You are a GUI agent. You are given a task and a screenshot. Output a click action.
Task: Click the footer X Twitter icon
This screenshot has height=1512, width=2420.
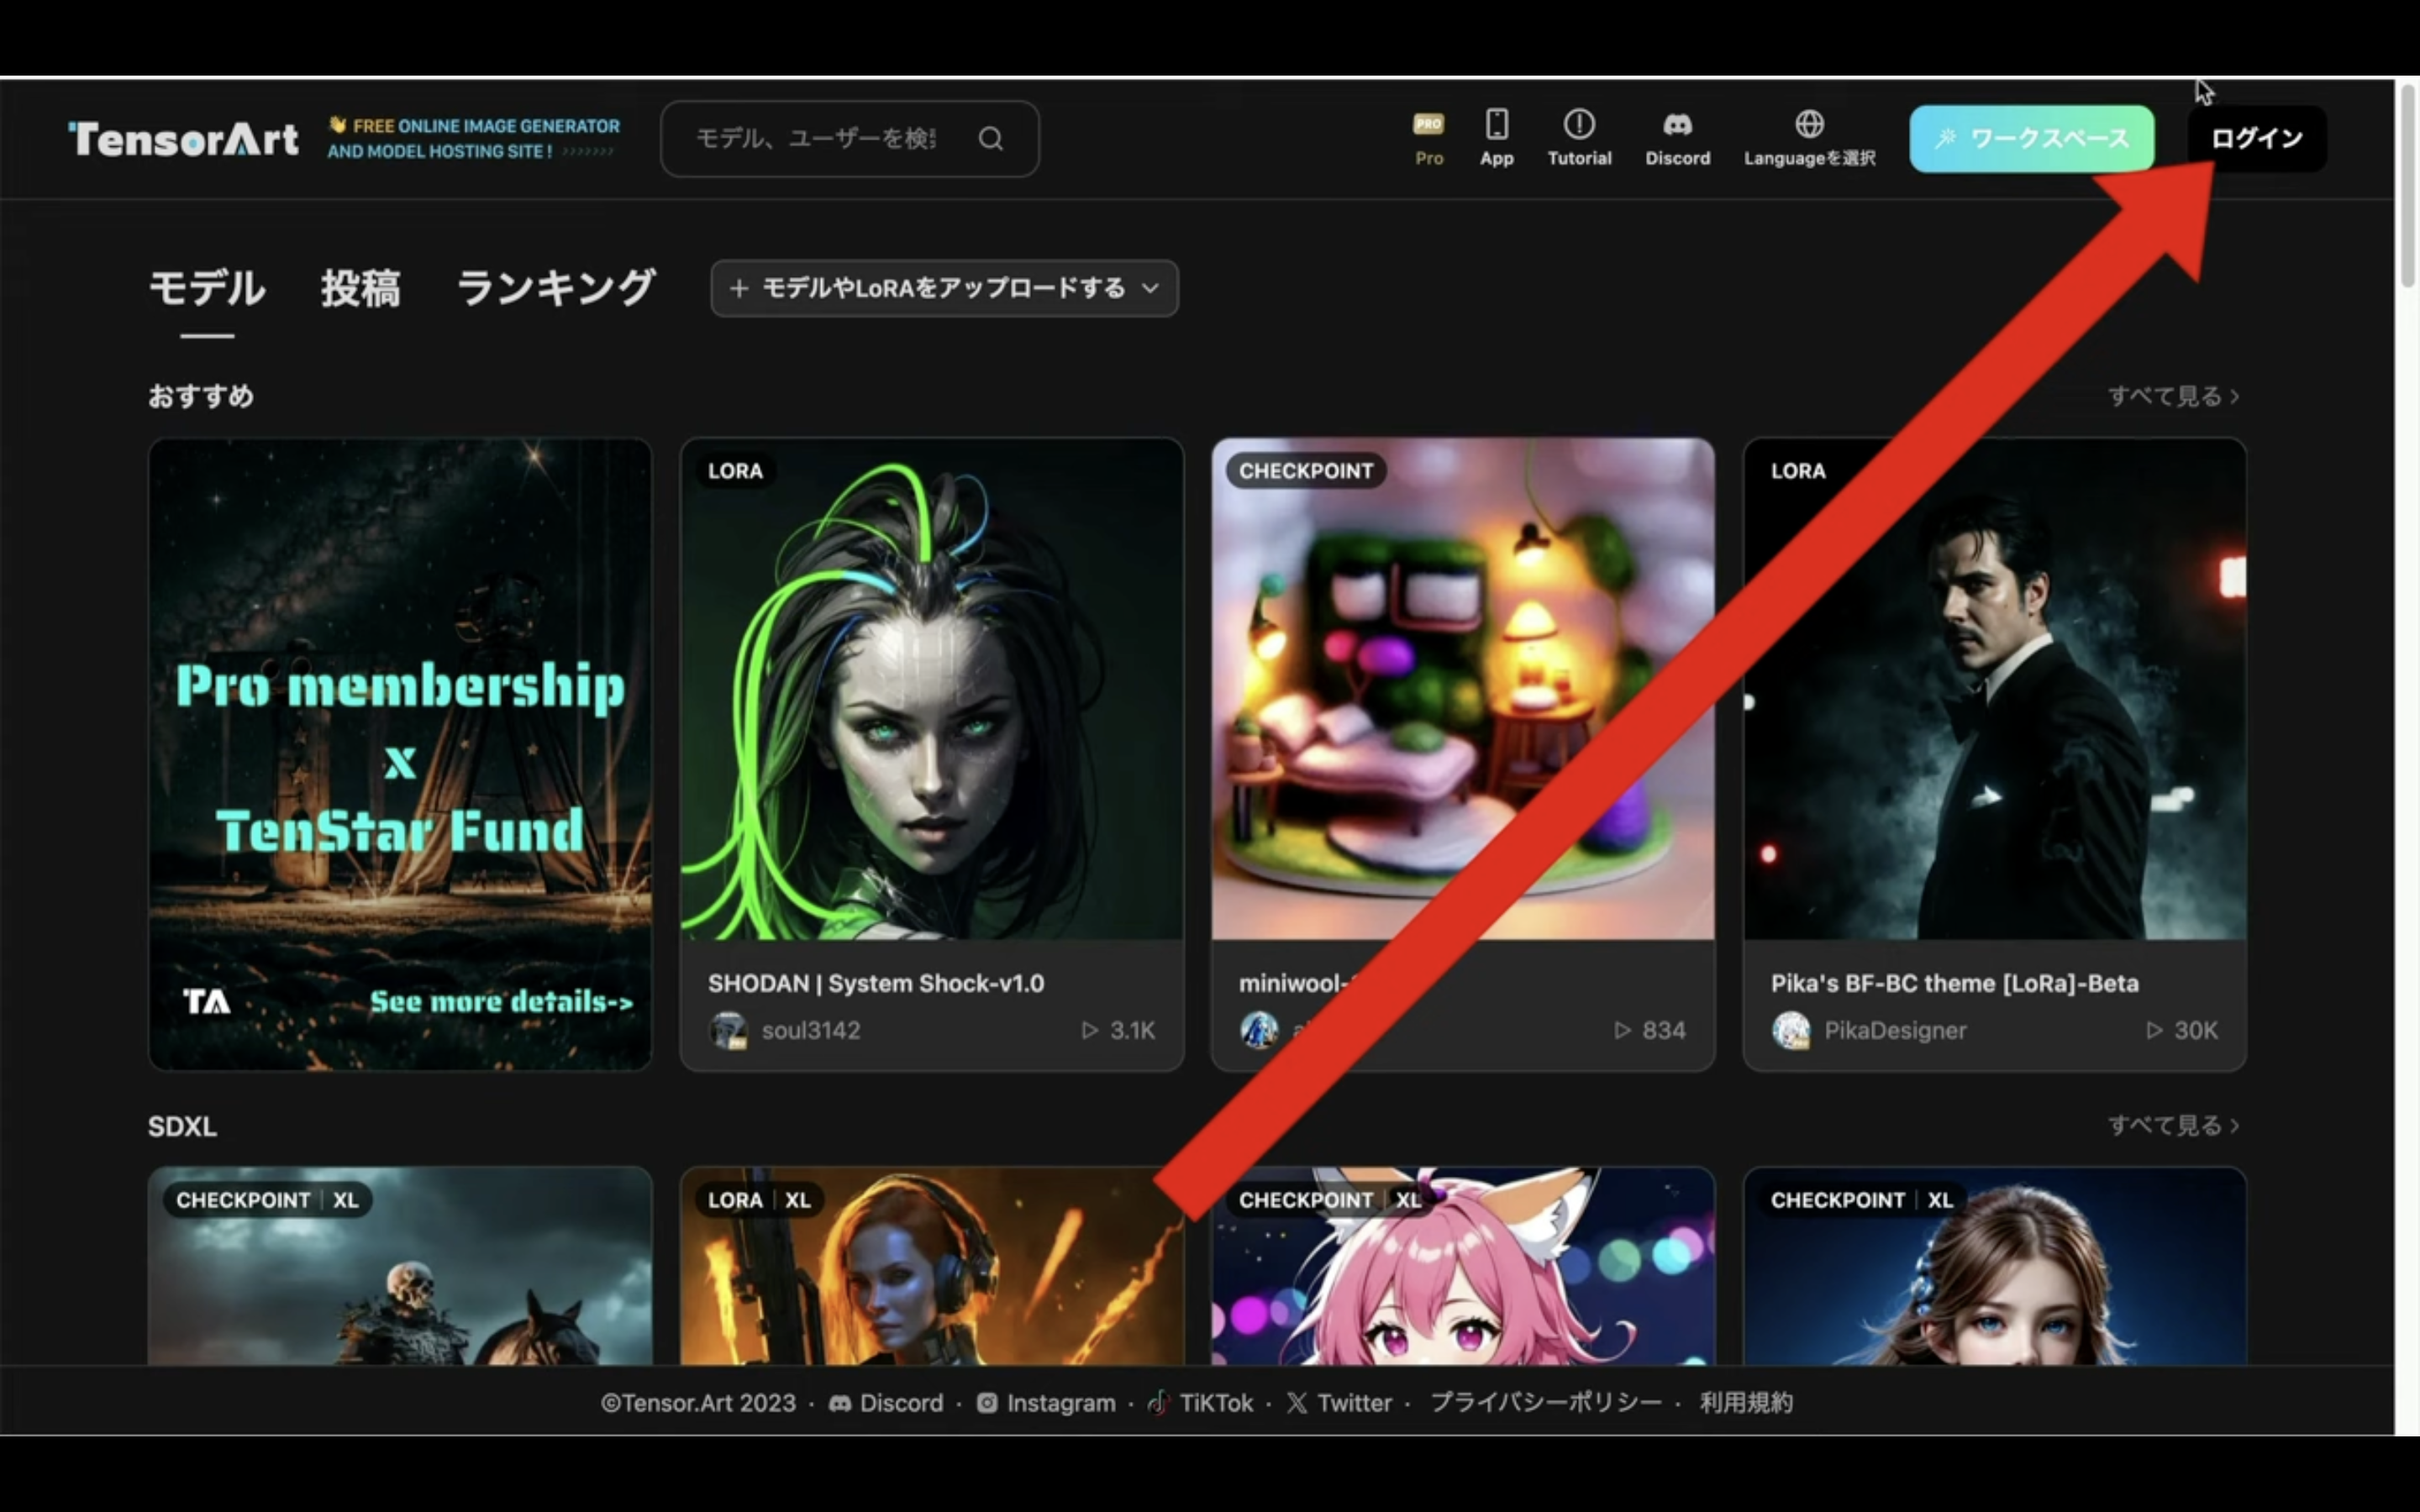click(x=1297, y=1403)
